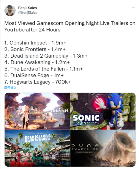
Task: Click the "1. Genshin Impact - 1.9m+" line
Action: (35, 43)
